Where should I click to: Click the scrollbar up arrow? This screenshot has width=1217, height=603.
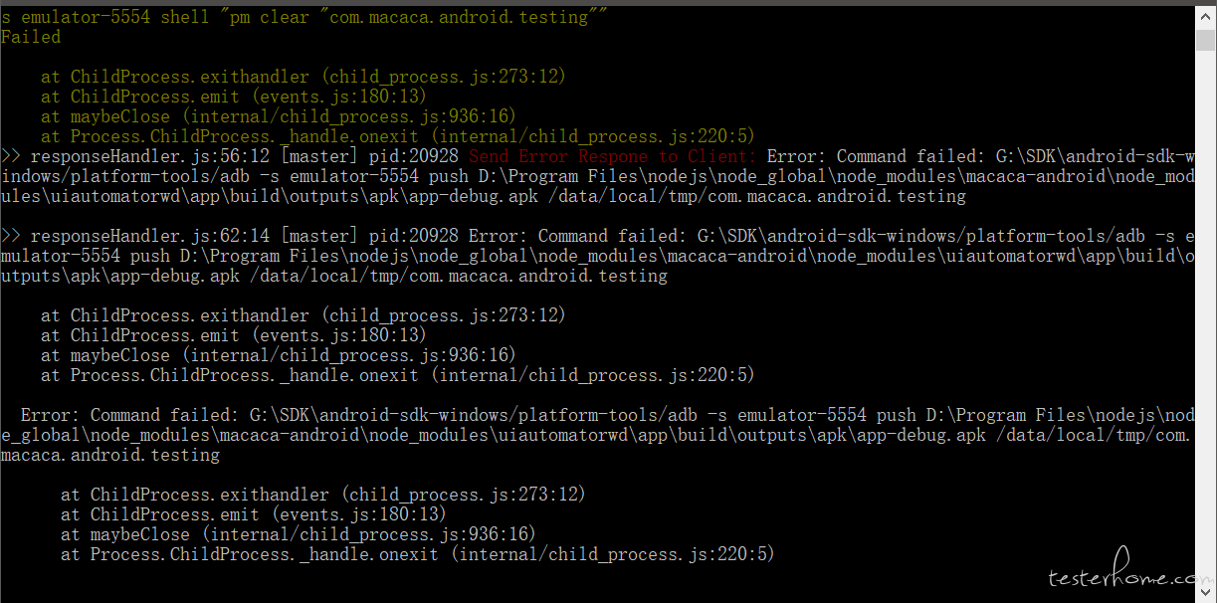[x=1205, y=14]
